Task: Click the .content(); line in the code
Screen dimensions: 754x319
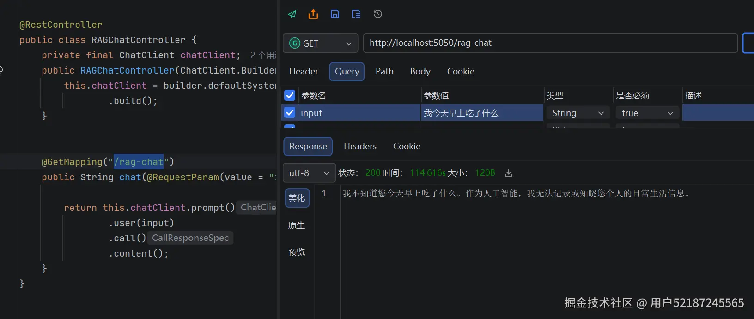Action: [139, 253]
